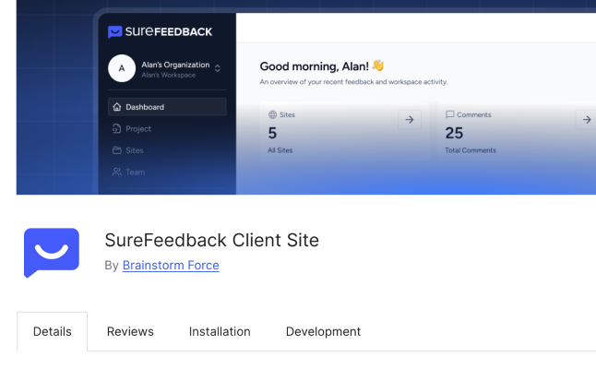Select Dashboard in the banner sidebar
The image size is (596, 369).
[x=167, y=107]
